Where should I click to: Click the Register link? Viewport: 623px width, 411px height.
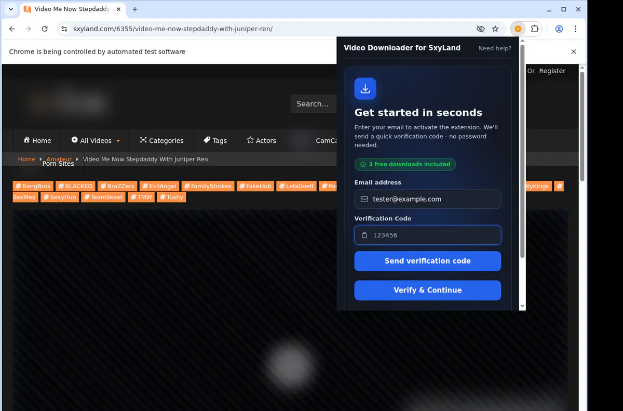552,71
